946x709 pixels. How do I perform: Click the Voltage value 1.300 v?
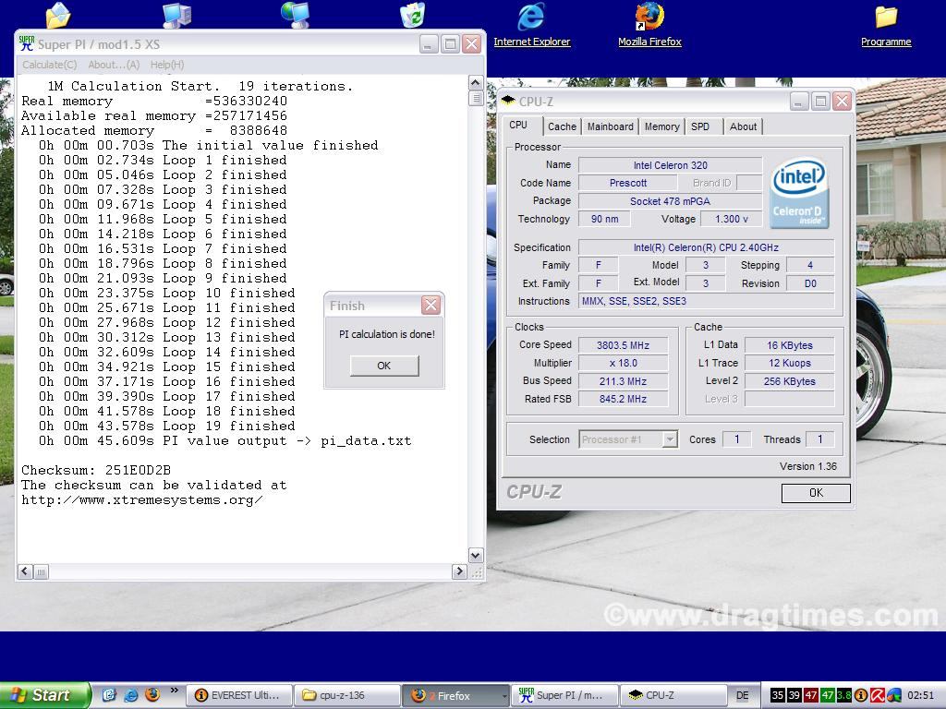click(x=732, y=219)
